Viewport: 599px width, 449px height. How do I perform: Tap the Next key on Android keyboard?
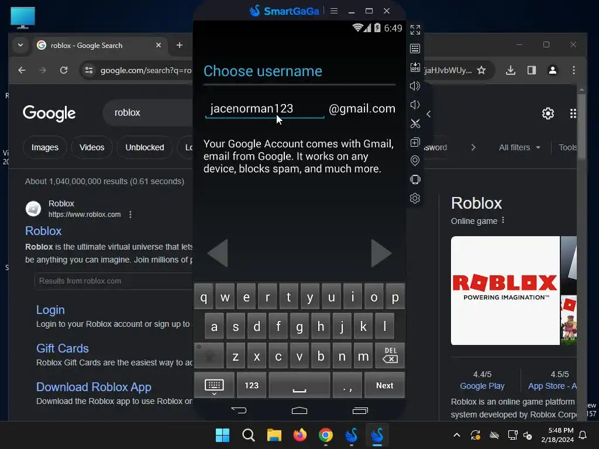(x=384, y=385)
